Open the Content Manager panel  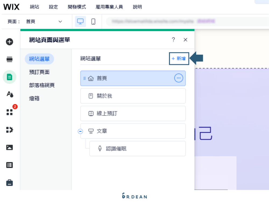[x=10, y=165]
